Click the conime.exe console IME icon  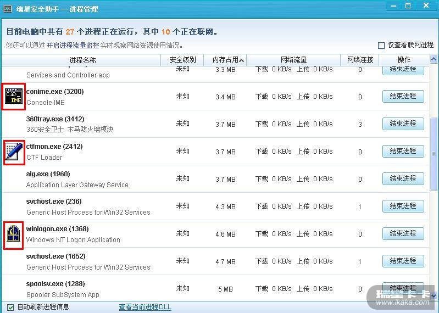click(x=14, y=96)
